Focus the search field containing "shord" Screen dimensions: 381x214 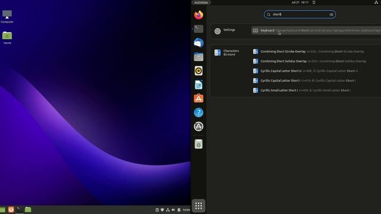coord(300,14)
